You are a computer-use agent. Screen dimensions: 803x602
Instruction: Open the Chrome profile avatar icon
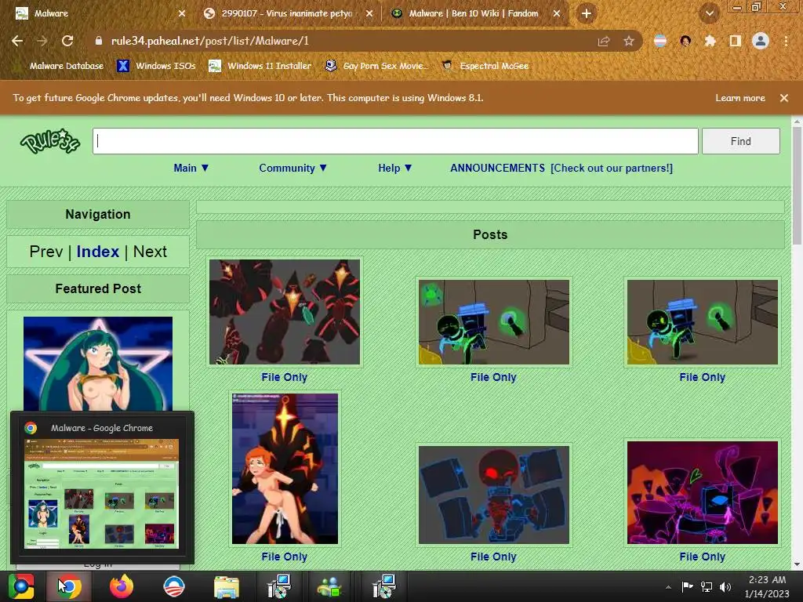click(761, 41)
